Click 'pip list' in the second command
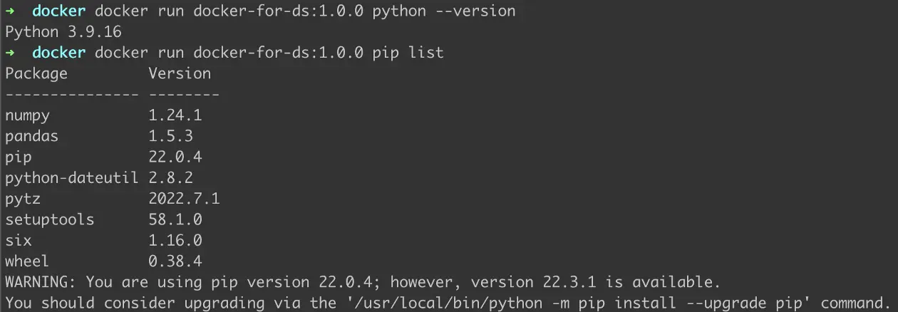The width and height of the screenshot is (898, 312). 408,53
